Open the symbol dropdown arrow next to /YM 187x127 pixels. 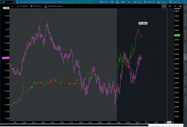click(x=14, y=2)
